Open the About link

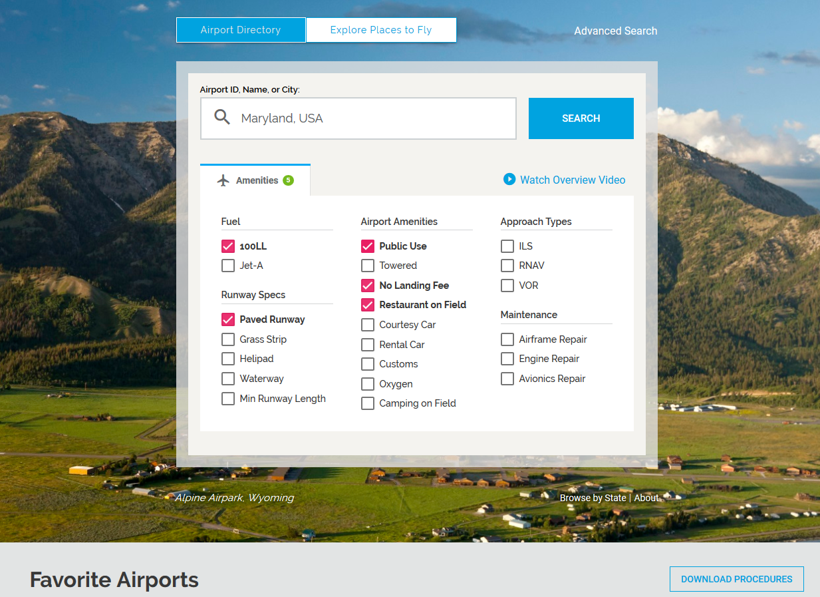pos(646,498)
